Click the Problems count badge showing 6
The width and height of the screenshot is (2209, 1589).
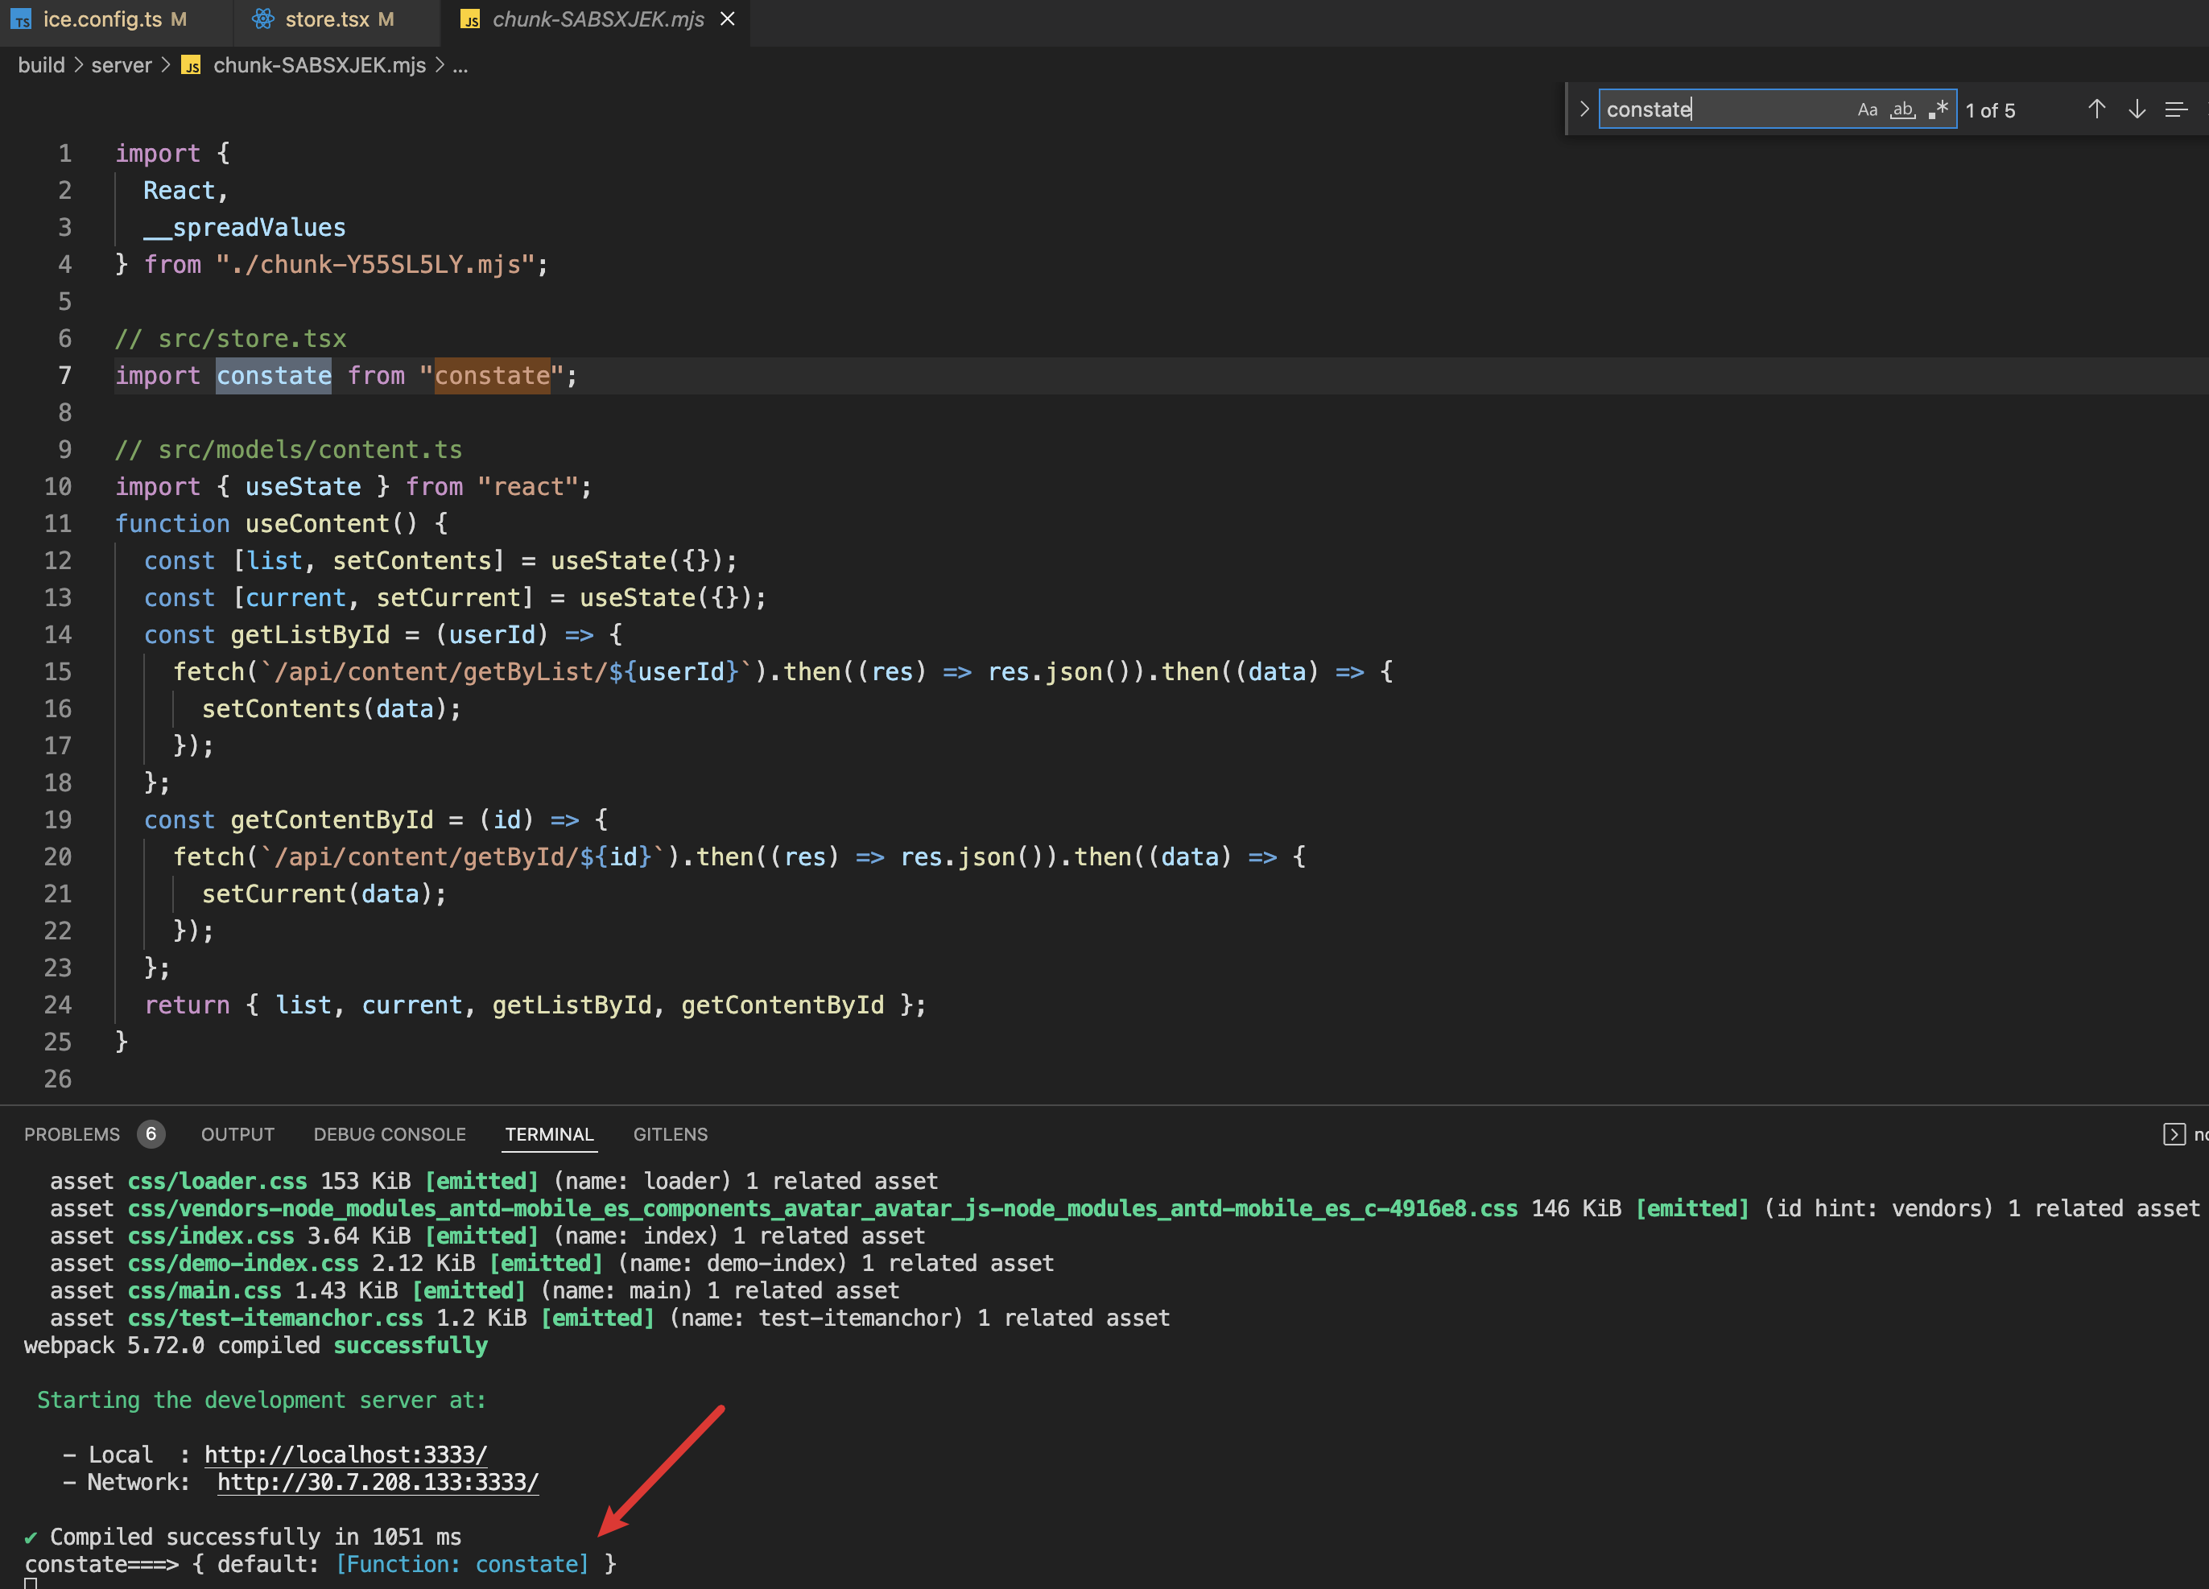tap(152, 1133)
